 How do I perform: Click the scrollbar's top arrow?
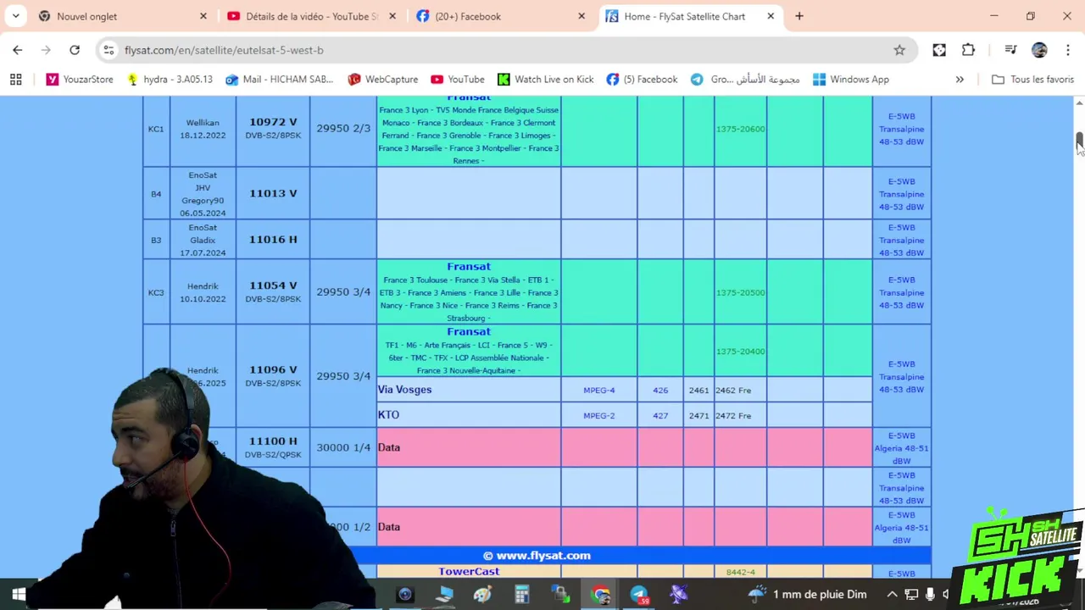point(1079,103)
